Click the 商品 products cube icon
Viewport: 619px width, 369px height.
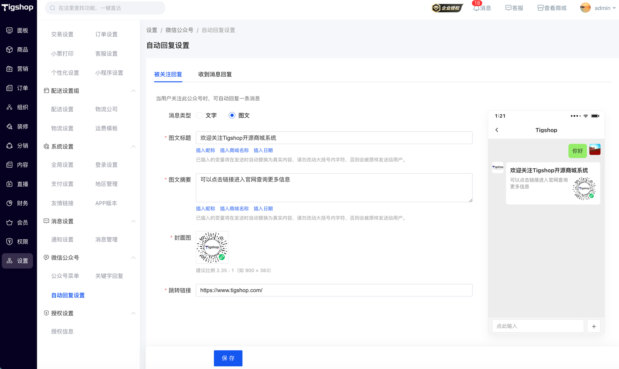pos(10,50)
